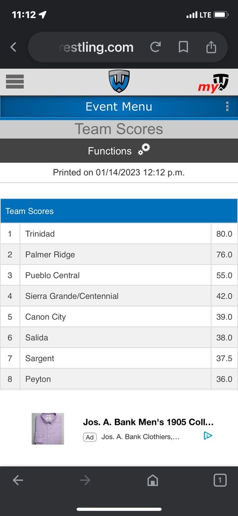Image resolution: width=238 pixels, height=516 pixels.
Task: Click the purple shirt ad thumbnail
Action: click(x=48, y=429)
